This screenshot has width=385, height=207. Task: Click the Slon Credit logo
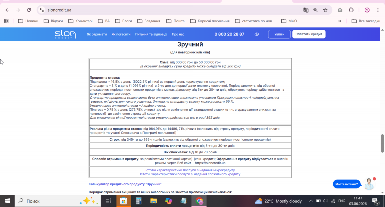65,34
